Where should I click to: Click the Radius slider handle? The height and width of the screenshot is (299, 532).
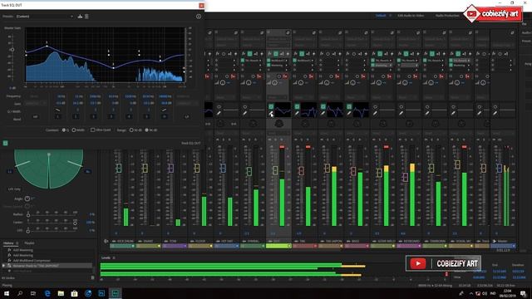28,215
